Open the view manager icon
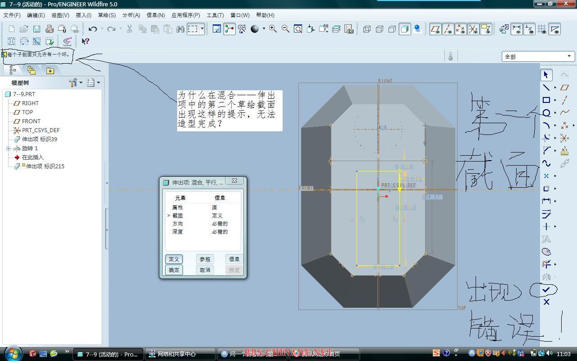This screenshot has width=577, height=361. (349, 29)
